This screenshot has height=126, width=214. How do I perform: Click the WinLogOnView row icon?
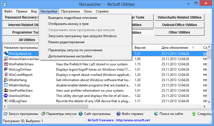pyautogui.click(x=6, y=69)
